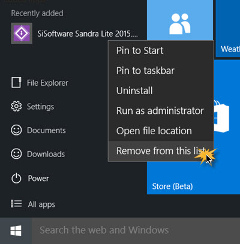Click the Power symbol icon
Image resolution: width=240 pixels, height=244 pixels.
[x=16, y=178]
